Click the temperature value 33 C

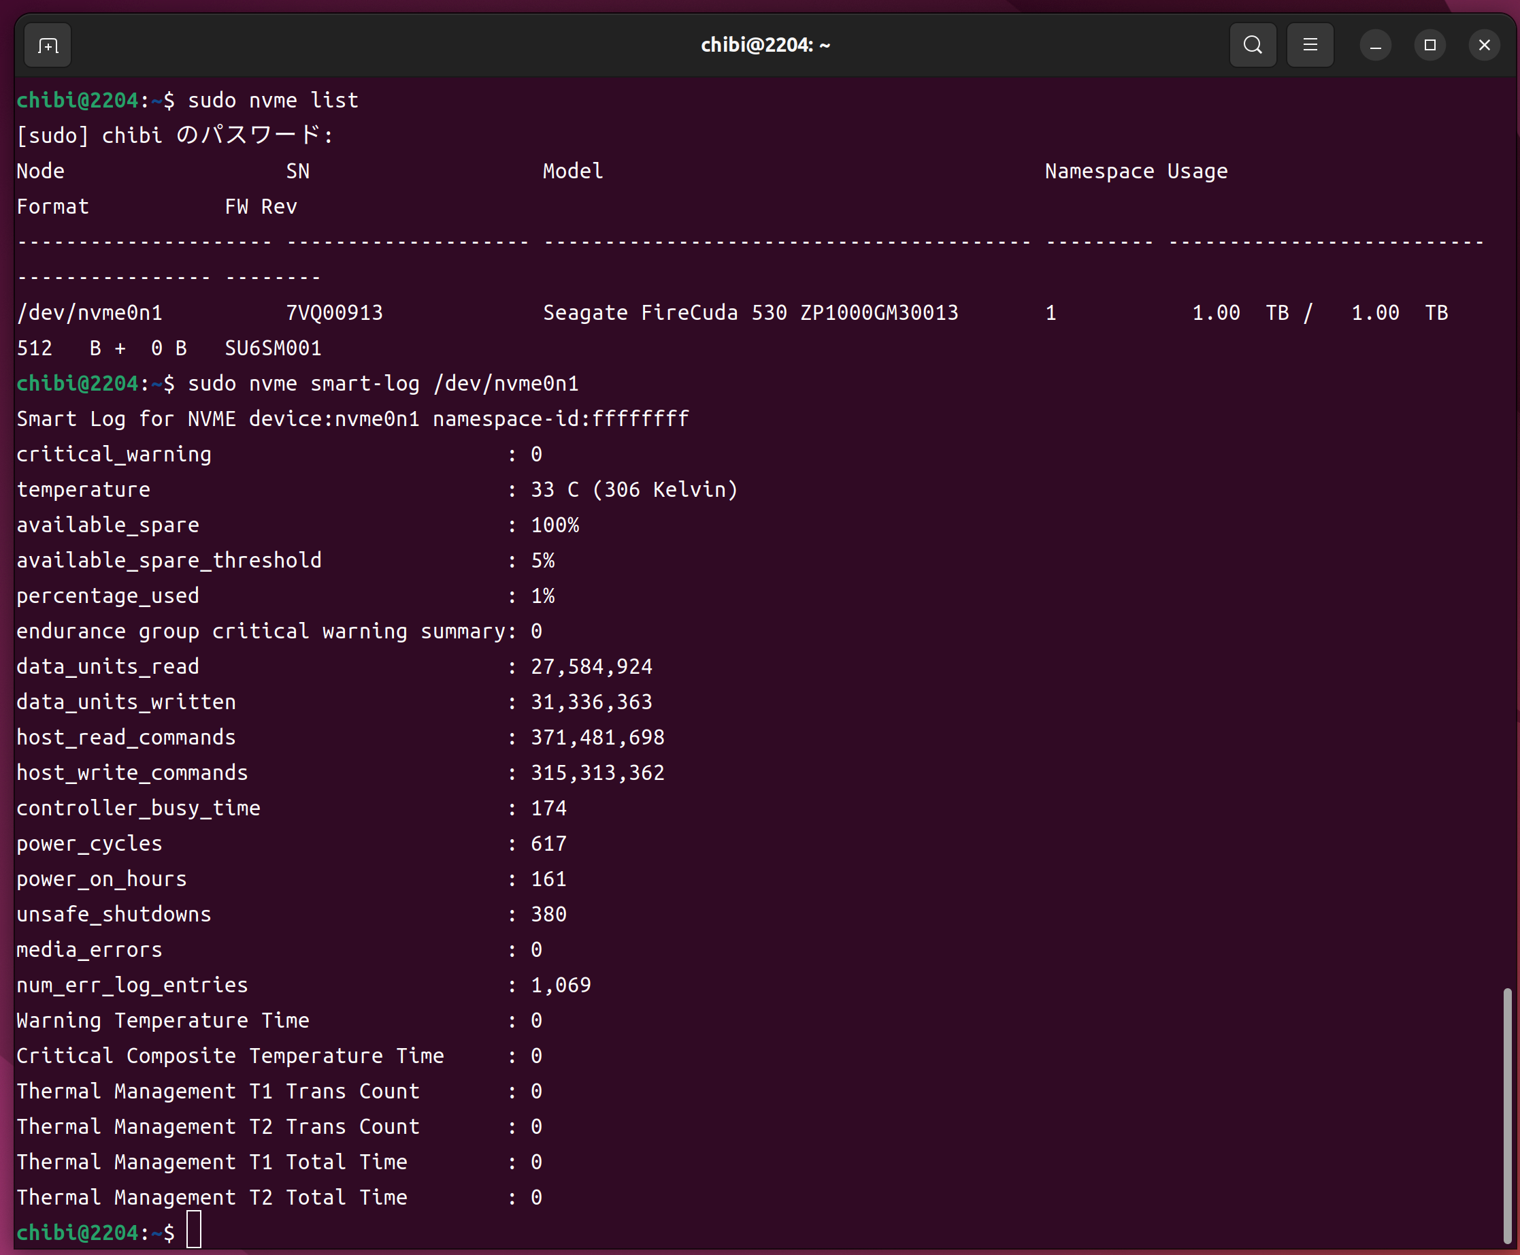555,490
